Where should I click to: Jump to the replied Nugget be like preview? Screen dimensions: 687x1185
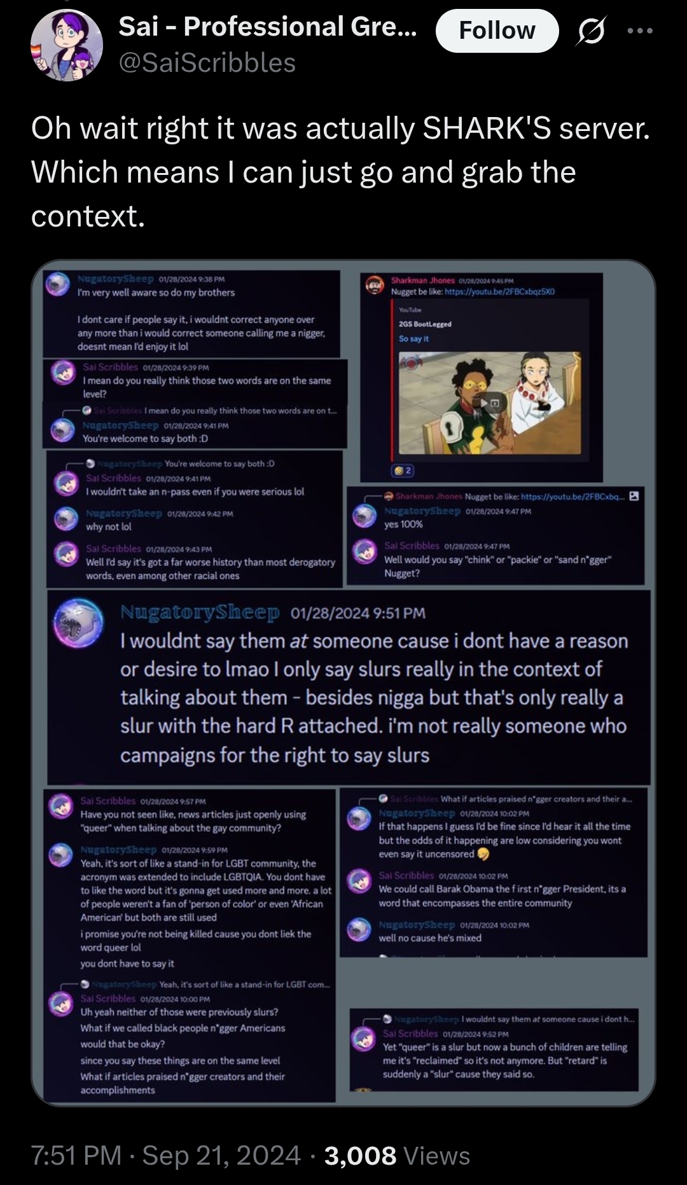click(x=545, y=497)
